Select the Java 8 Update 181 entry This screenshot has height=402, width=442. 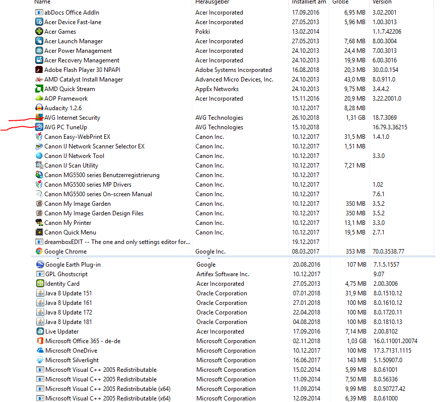68,321
